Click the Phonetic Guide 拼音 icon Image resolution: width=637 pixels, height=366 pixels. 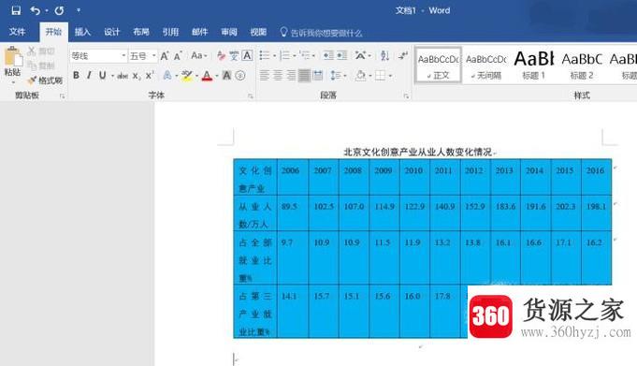pos(235,56)
